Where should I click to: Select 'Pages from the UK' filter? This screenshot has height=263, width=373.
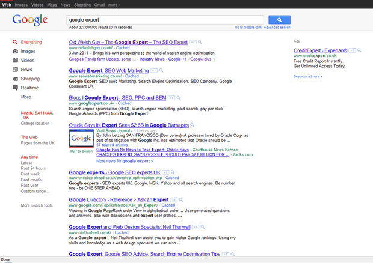point(37,143)
